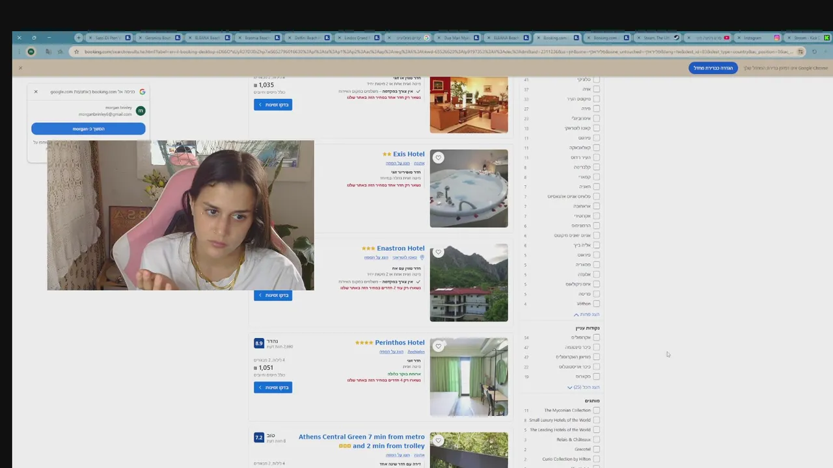Viewport: 833px width, 468px height.
Task: Check availability button for Enastron Hotel
Action: (273, 295)
